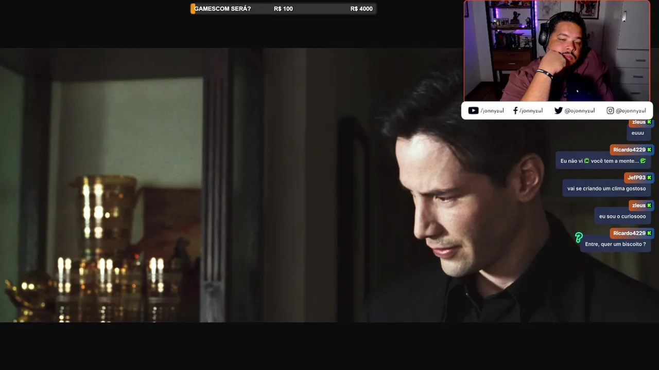Viewport: 659px width, 370px height.
Task: Click the GAMESCOM SERÁ? donation goal bar
Action: click(283, 9)
